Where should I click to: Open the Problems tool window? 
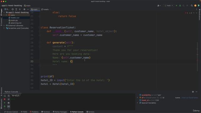click(x=34, y=112)
